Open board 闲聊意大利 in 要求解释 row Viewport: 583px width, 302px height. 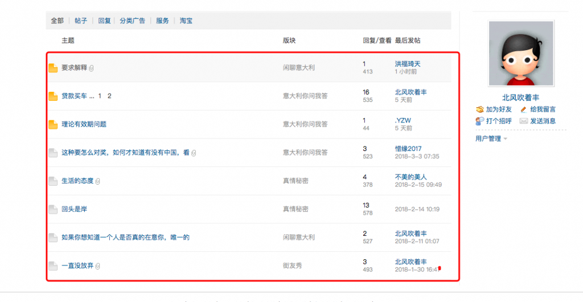click(x=299, y=68)
